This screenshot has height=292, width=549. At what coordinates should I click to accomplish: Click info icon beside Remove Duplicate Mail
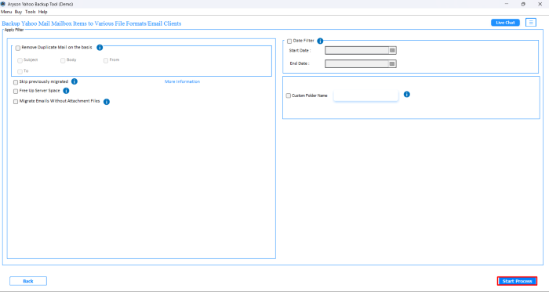click(x=100, y=48)
